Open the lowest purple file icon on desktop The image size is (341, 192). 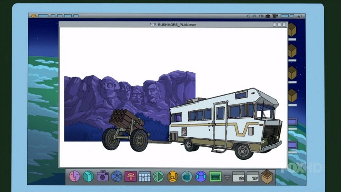coord(292,145)
